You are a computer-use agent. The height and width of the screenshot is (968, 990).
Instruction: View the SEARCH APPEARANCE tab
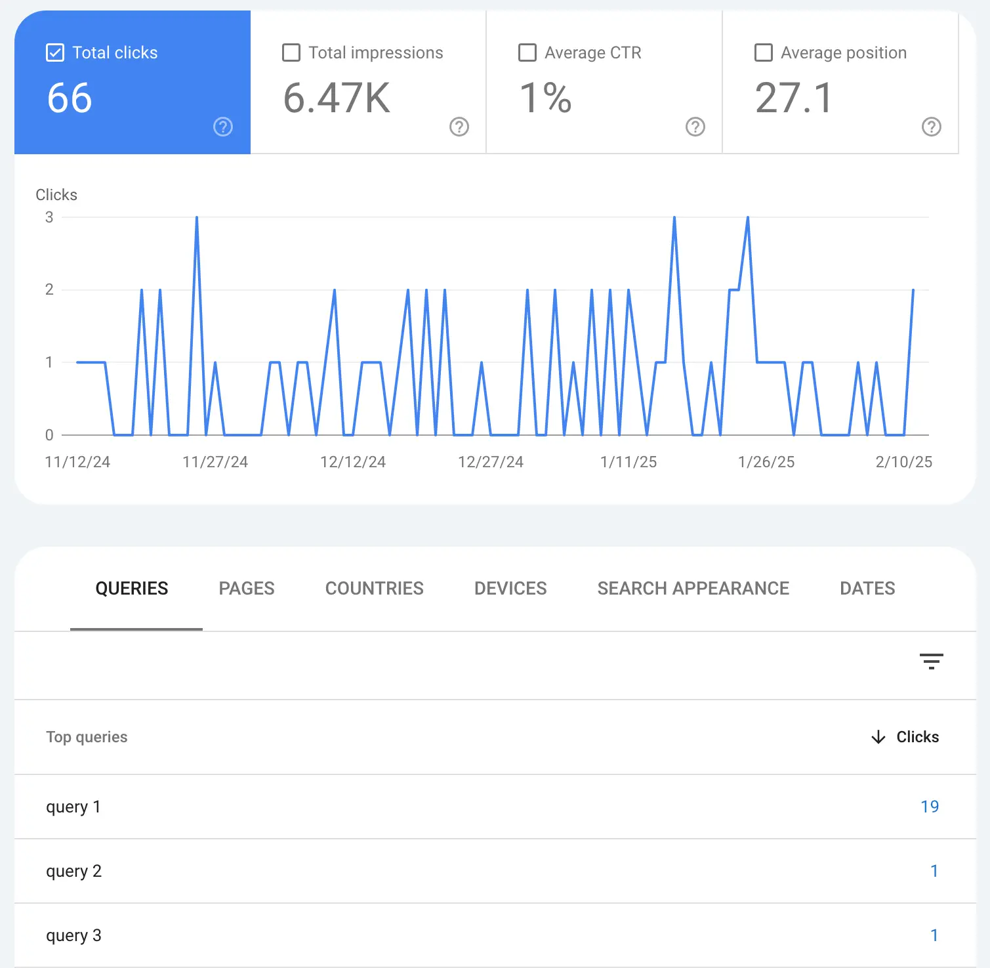pyautogui.click(x=693, y=588)
